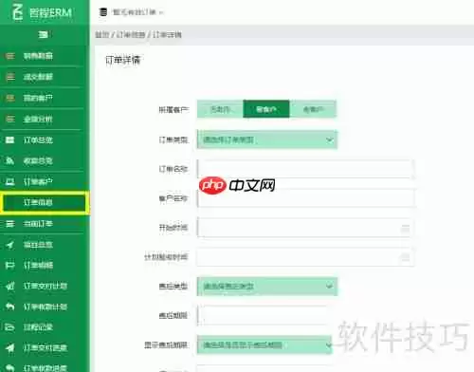Open the top bar order selector dropdown
The image size is (474, 372).
(x=137, y=12)
